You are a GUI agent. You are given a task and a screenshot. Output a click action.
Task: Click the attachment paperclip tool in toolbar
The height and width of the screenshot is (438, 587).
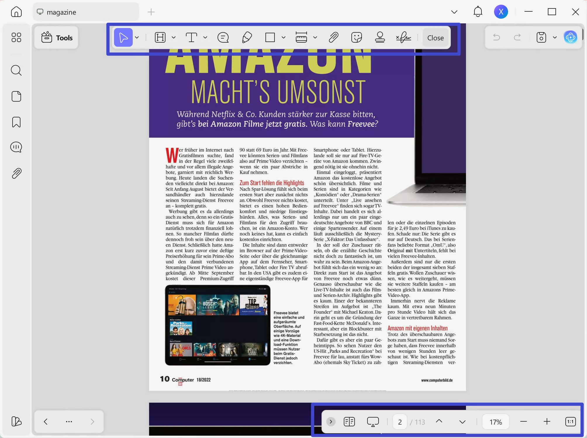[x=333, y=38]
